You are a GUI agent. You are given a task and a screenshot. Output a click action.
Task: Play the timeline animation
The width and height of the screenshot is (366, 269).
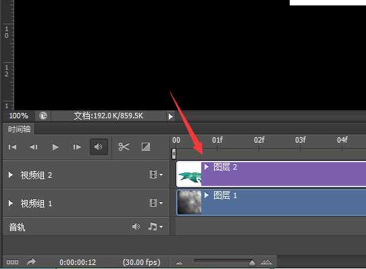[55, 147]
